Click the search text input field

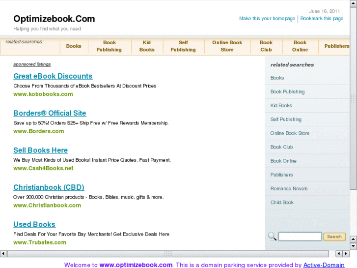point(300,237)
